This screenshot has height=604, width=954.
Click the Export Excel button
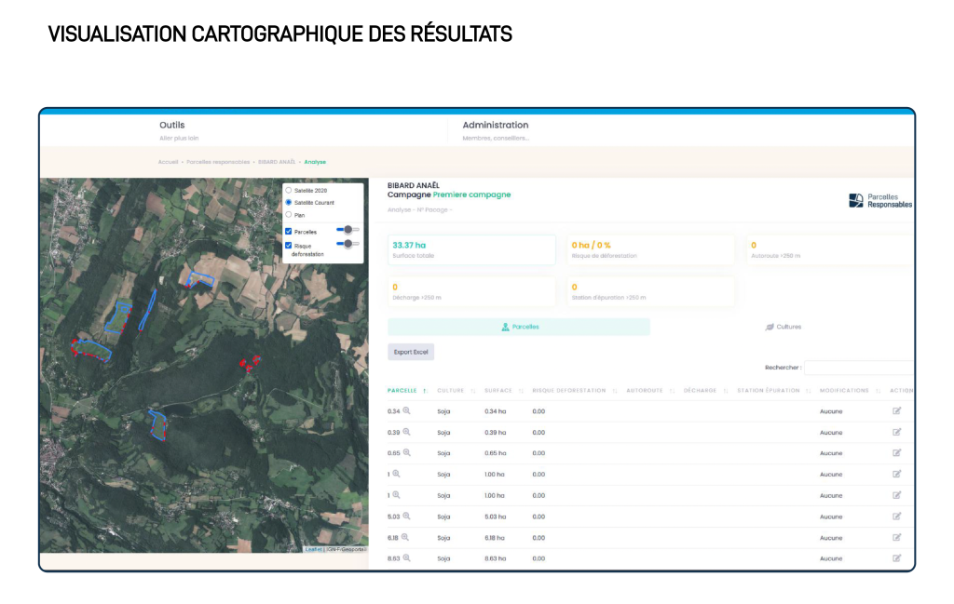[x=411, y=352]
